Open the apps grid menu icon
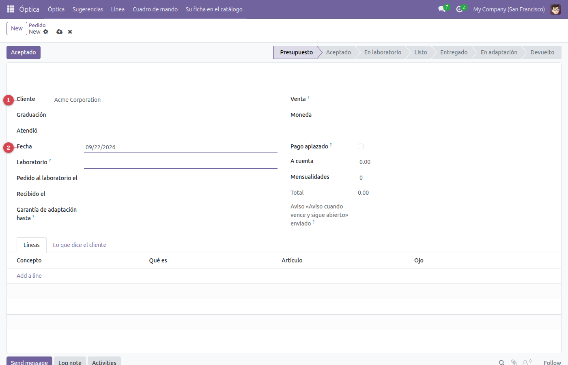The width and height of the screenshot is (568, 365). point(11,9)
